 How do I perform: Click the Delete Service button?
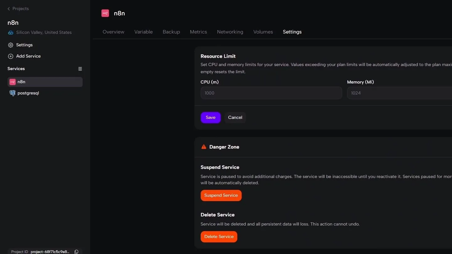(219, 237)
